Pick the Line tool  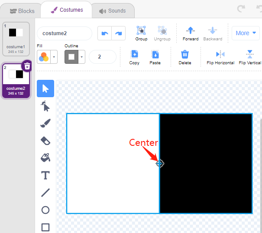45,193
